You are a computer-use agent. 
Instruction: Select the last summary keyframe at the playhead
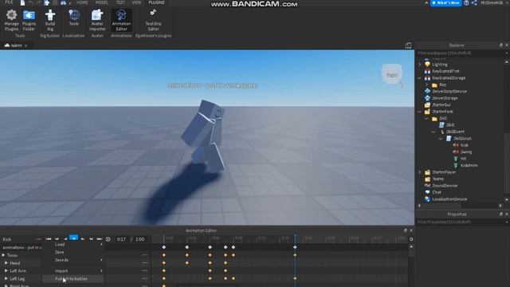[x=295, y=247]
